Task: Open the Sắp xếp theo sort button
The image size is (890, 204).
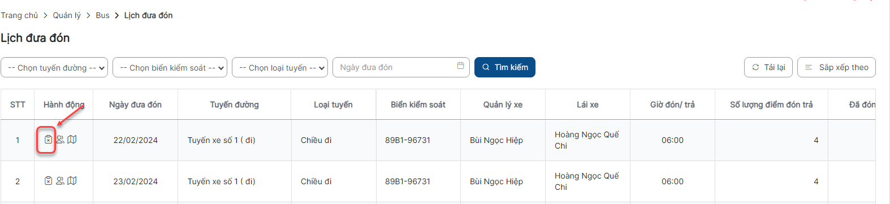Action: pyautogui.click(x=836, y=67)
